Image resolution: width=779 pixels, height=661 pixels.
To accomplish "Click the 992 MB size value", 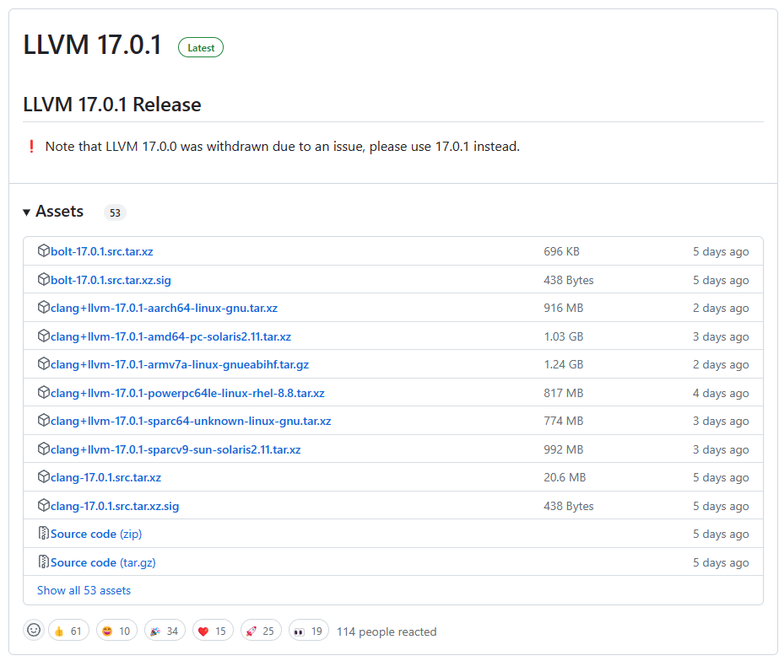I will pos(564,450).
